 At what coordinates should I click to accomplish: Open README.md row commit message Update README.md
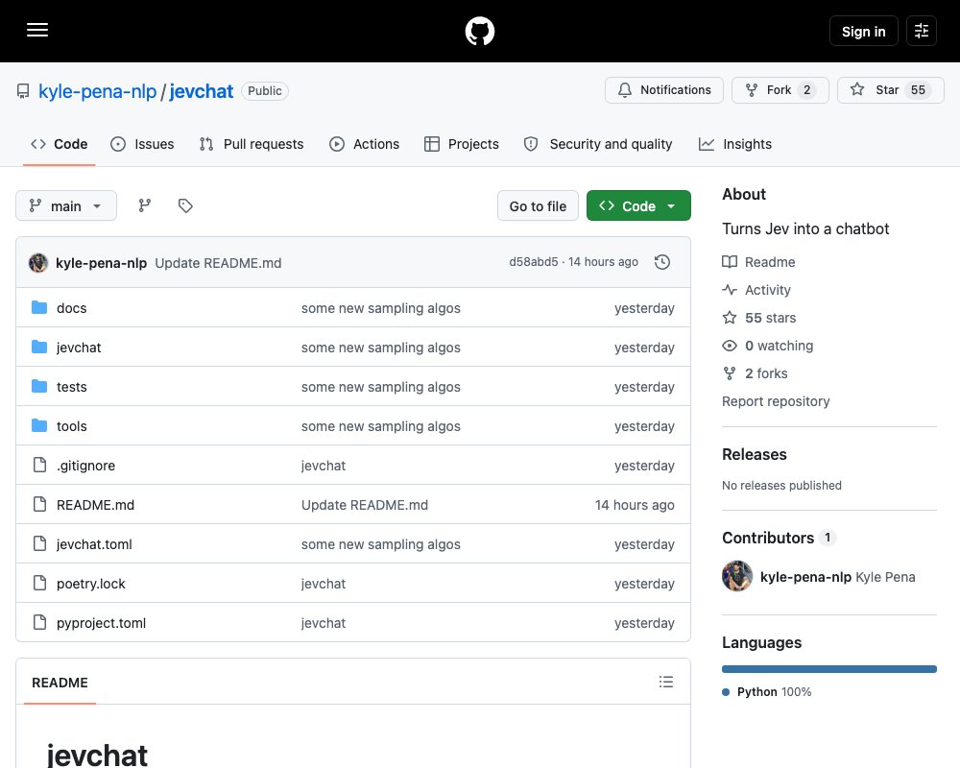[x=364, y=505]
